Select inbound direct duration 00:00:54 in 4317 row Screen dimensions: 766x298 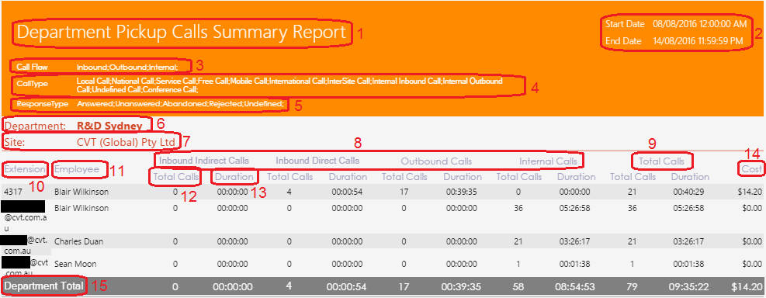[x=347, y=192]
